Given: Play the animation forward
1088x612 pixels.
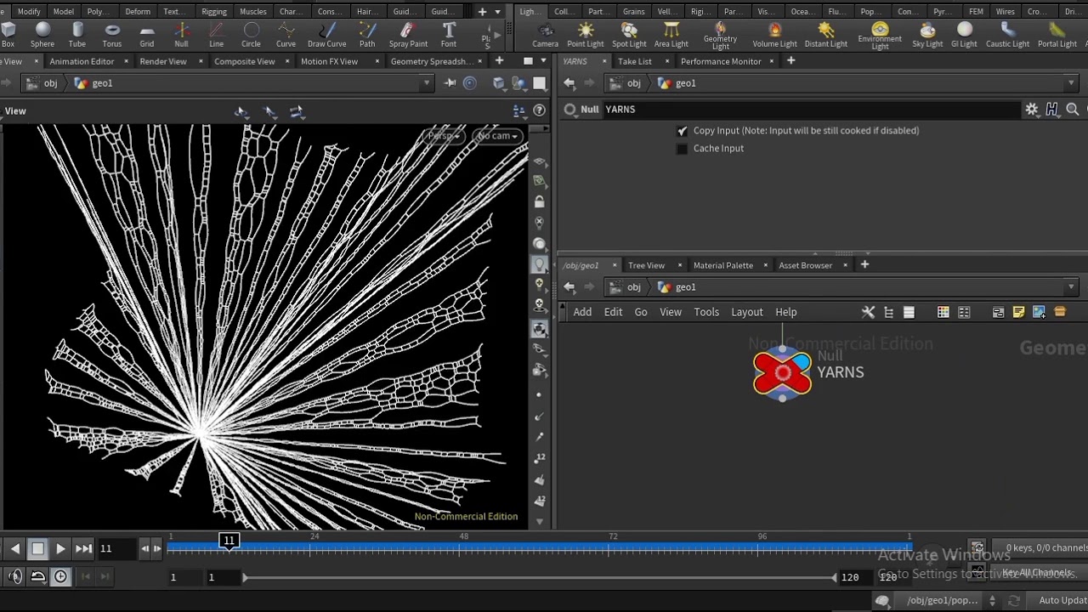Looking at the screenshot, I should click(60, 548).
